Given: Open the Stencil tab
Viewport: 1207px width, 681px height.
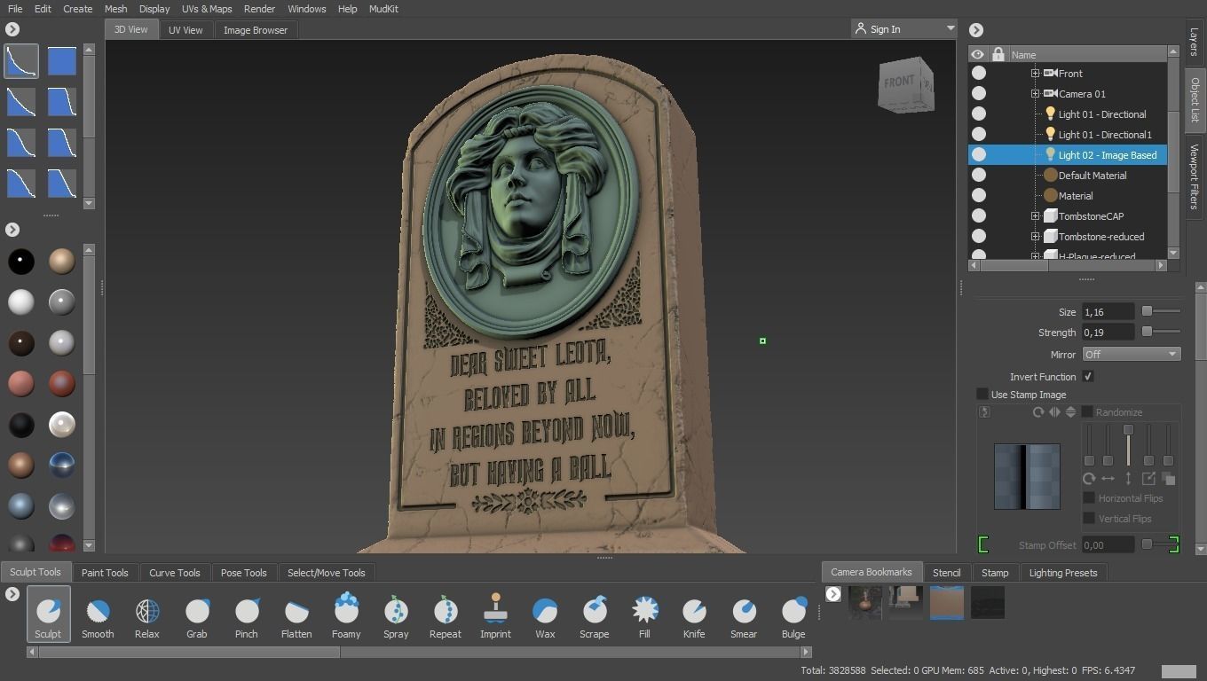Looking at the screenshot, I should point(946,573).
